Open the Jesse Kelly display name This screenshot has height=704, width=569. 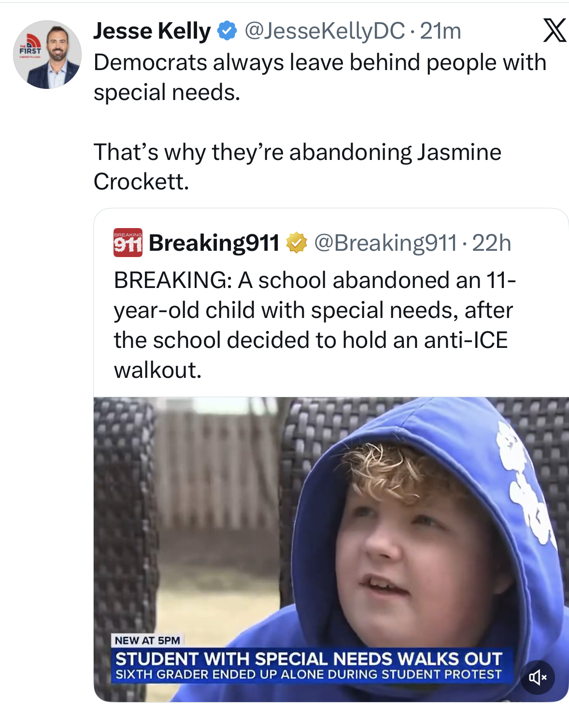pos(152,31)
